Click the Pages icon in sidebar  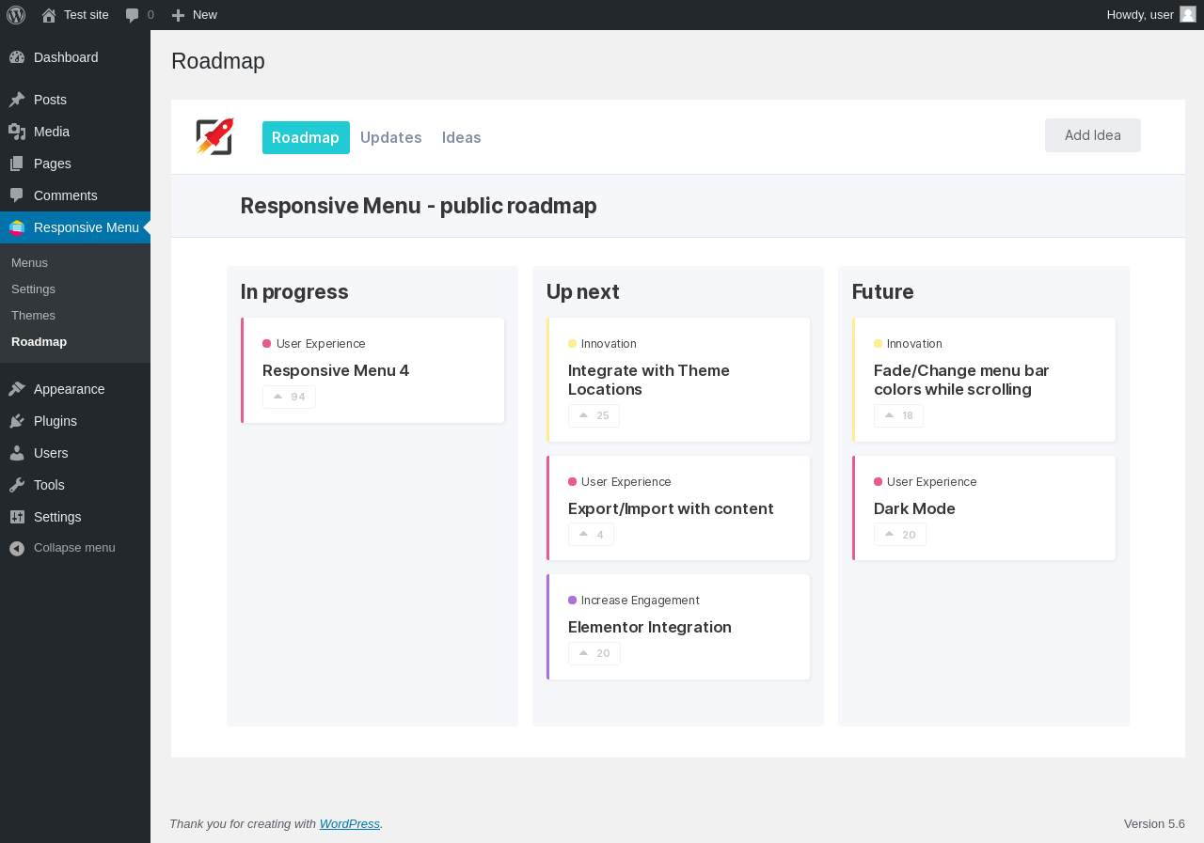[17, 164]
